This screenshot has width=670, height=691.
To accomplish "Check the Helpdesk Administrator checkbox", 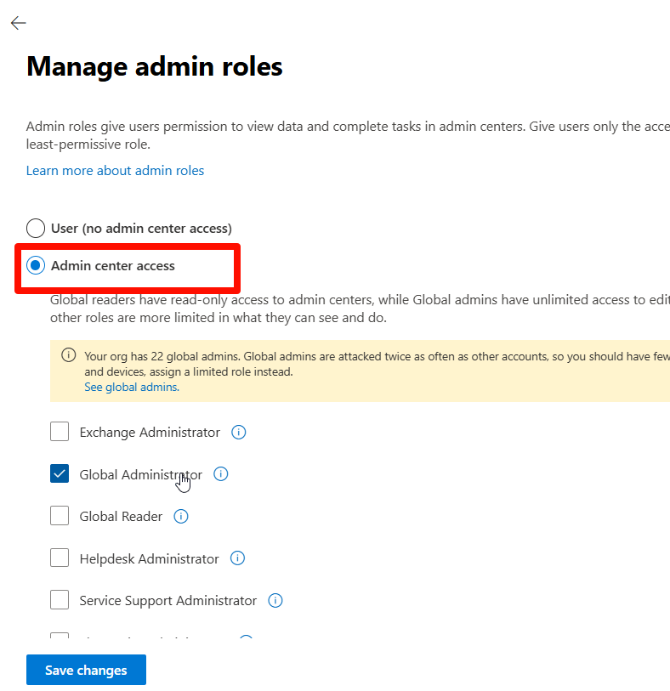I will click(x=60, y=558).
